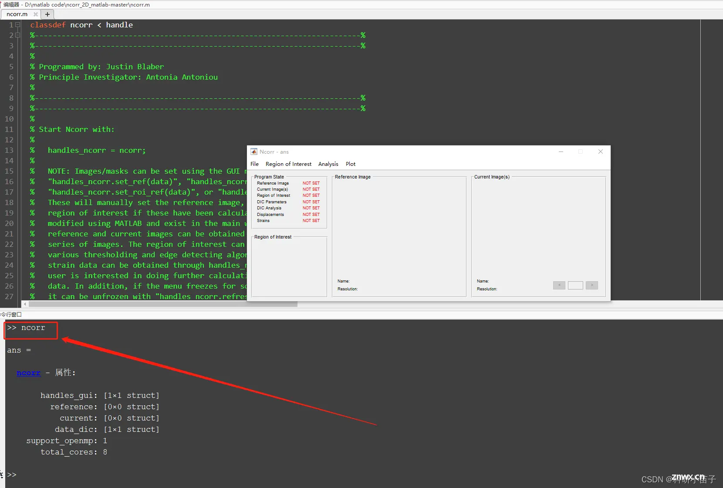Click the MATLAB icon in Ncorr title bar
This screenshot has width=723, height=488.
click(x=254, y=151)
